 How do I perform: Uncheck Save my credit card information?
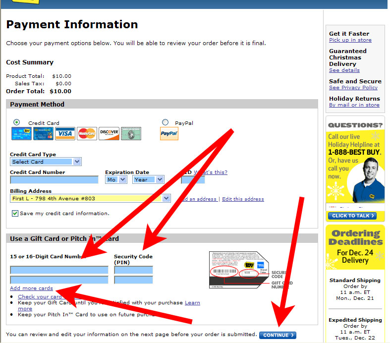[x=15, y=214]
